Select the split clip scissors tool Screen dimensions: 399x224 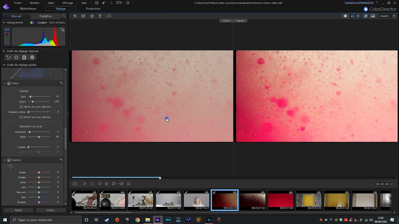(75, 16)
